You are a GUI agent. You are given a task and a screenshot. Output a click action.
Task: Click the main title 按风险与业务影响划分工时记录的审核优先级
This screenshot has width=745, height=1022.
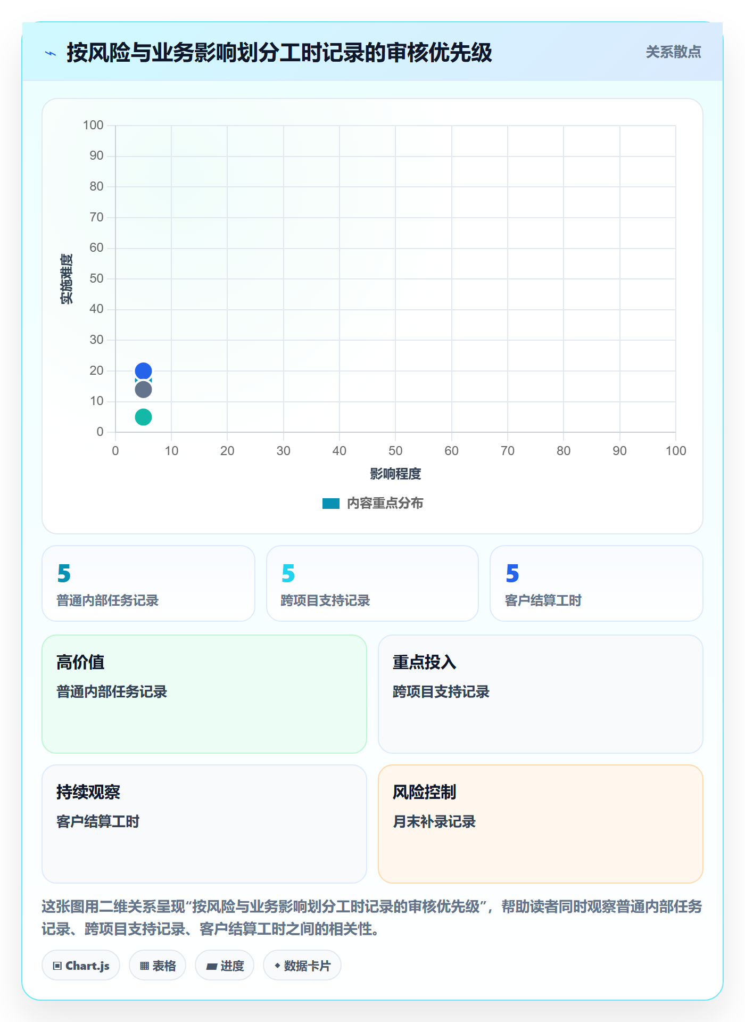[279, 53]
